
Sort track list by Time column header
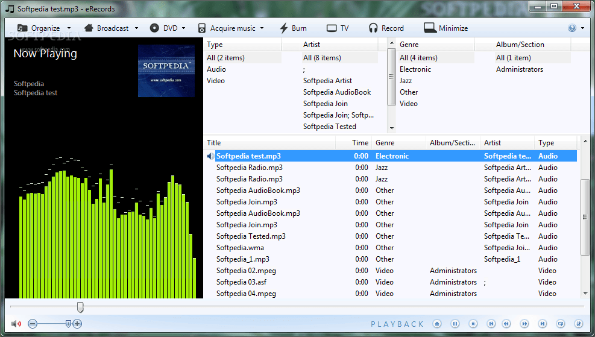pos(354,143)
